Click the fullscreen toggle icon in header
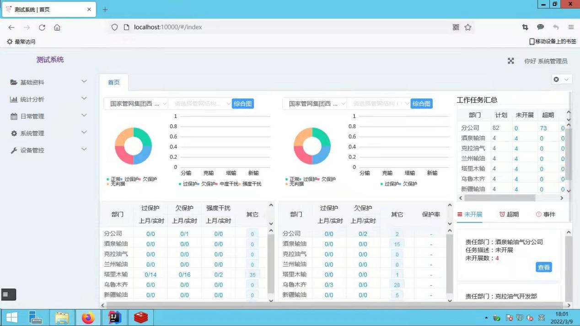 (x=510, y=61)
